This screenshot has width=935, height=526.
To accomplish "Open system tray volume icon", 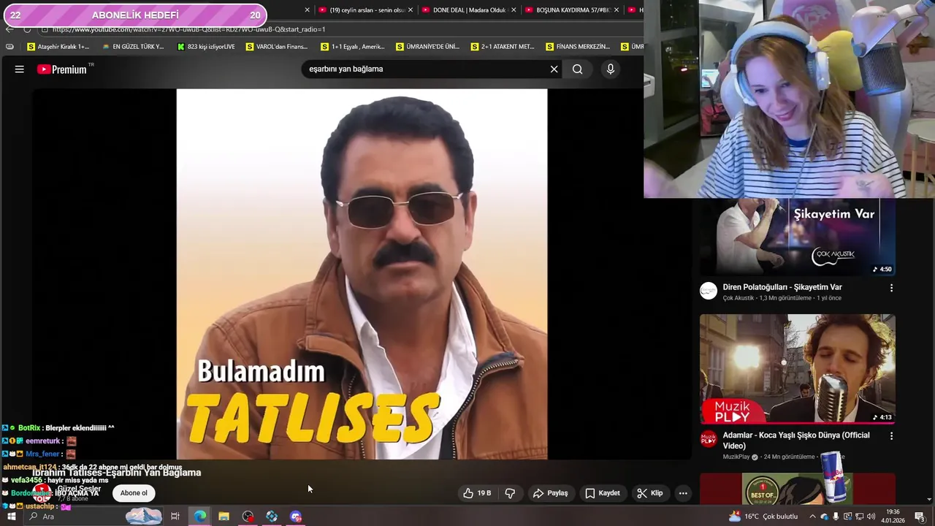I will pyautogui.click(x=871, y=517).
